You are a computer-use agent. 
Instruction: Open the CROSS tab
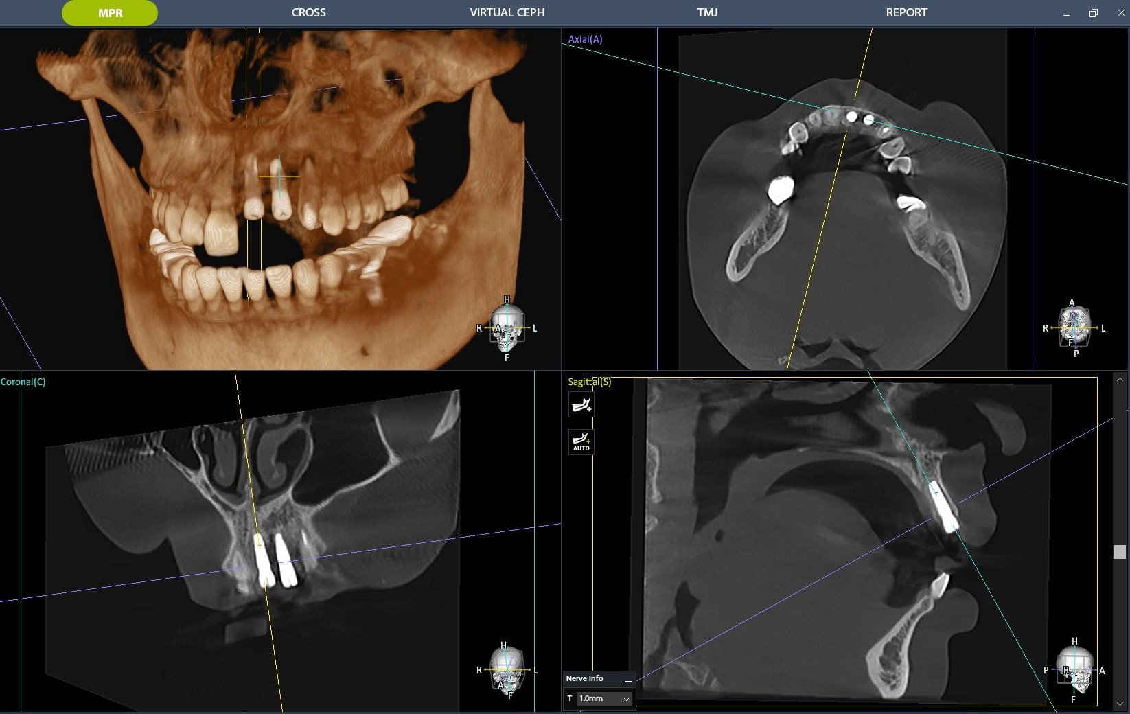click(308, 12)
